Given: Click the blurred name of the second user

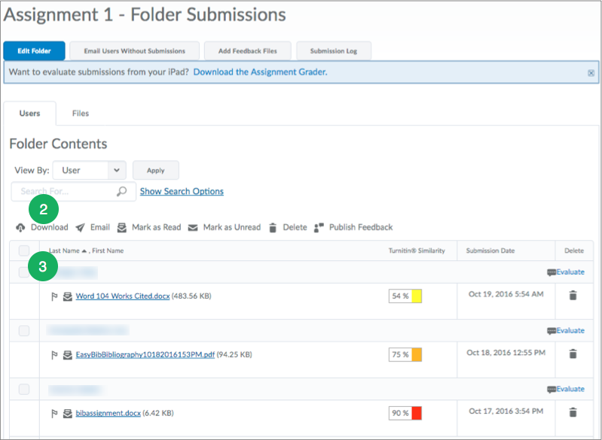Looking at the screenshot, I should pos(87,330).
